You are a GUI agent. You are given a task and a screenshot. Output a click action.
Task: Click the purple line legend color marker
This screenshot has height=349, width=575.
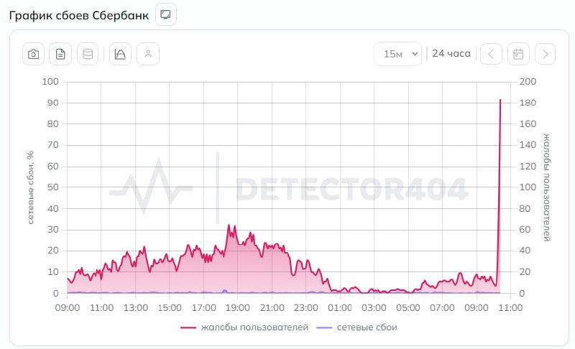point(324,327)
